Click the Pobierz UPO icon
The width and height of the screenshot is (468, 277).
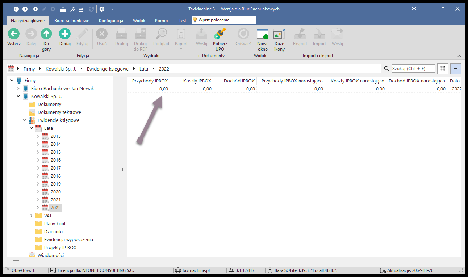[220, 34]
